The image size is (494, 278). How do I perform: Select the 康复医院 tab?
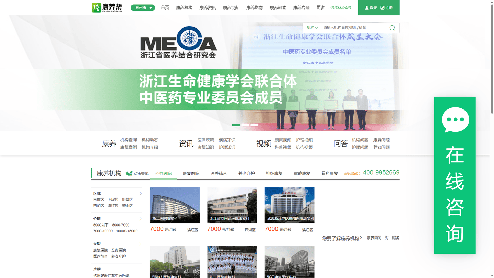click(x=191, y=173)
